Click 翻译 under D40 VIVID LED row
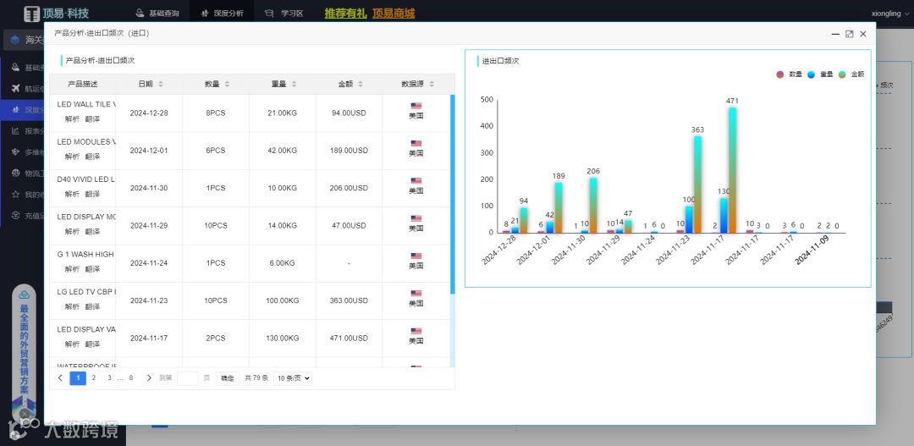 click(92, 194)
